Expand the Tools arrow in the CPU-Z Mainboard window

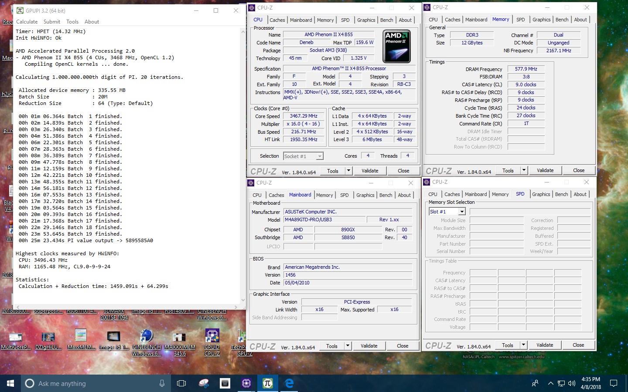(x=348, y=346)
